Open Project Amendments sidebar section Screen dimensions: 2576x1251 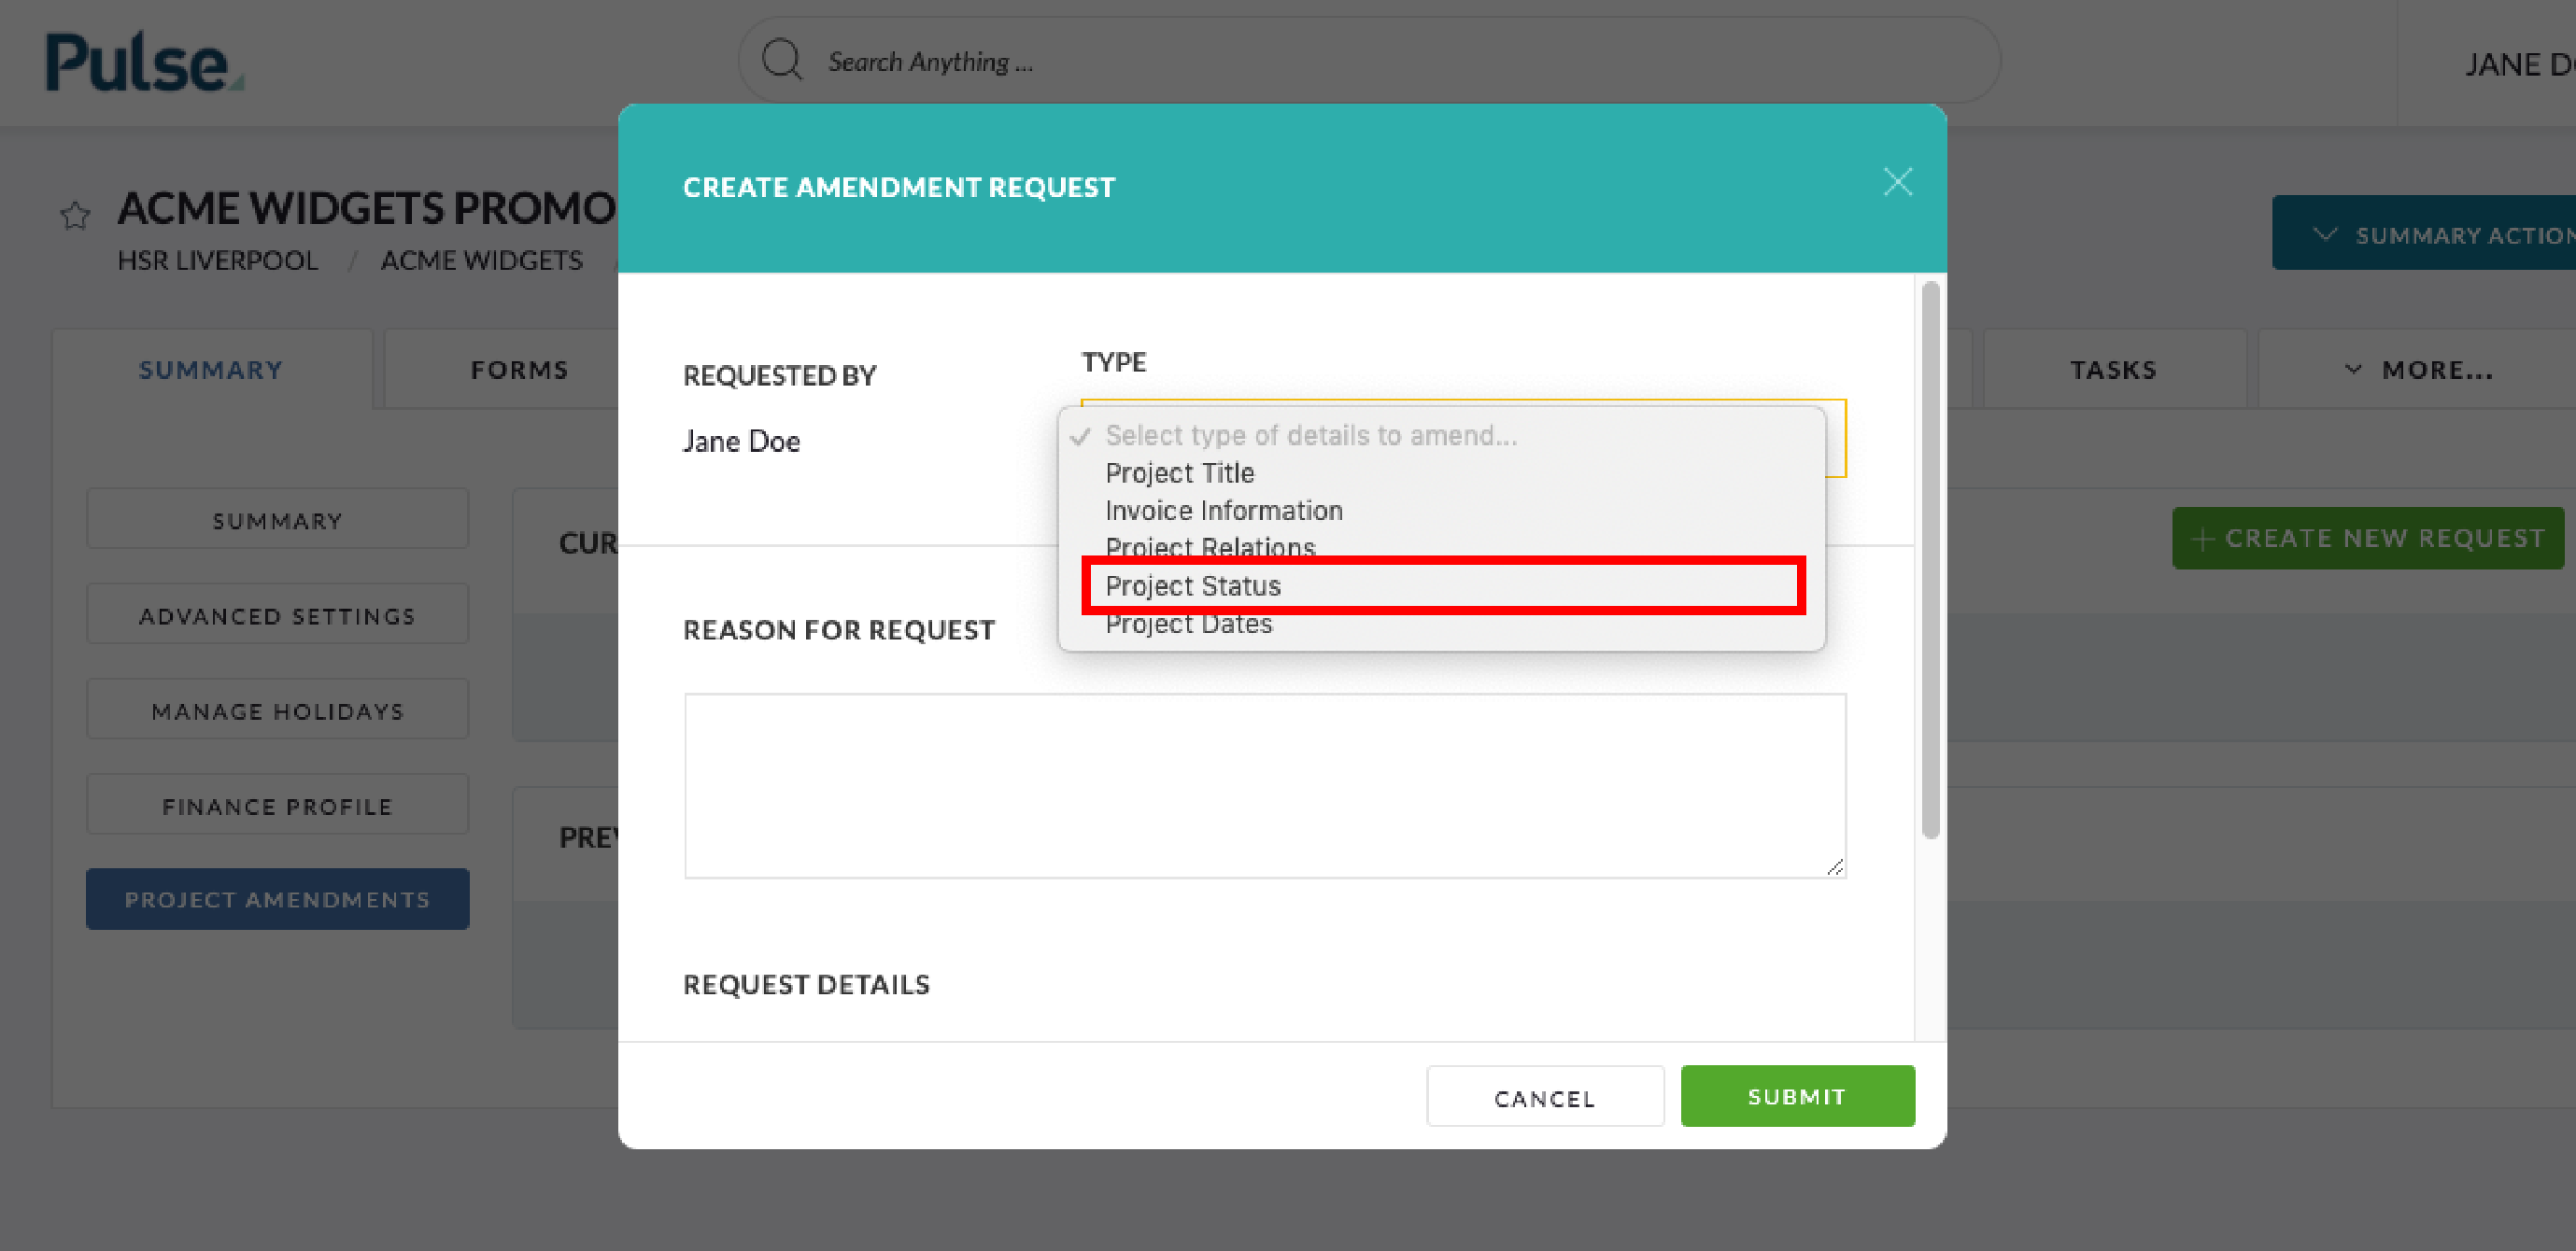(277, 899)
